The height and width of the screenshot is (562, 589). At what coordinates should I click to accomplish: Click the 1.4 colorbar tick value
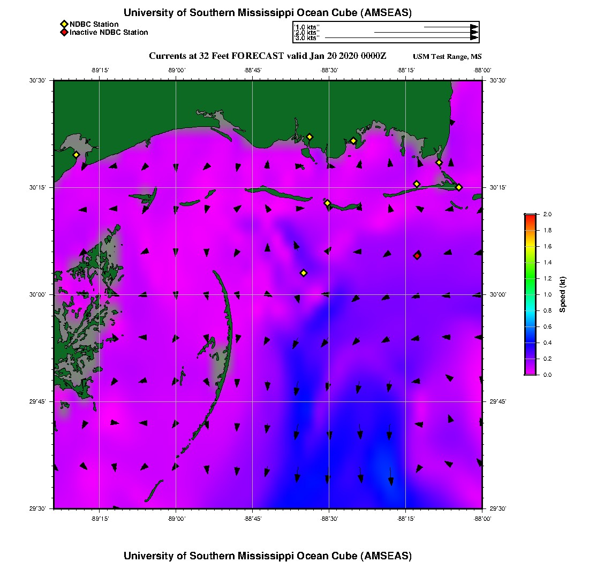pyautogui.click(x=547, y=262)
